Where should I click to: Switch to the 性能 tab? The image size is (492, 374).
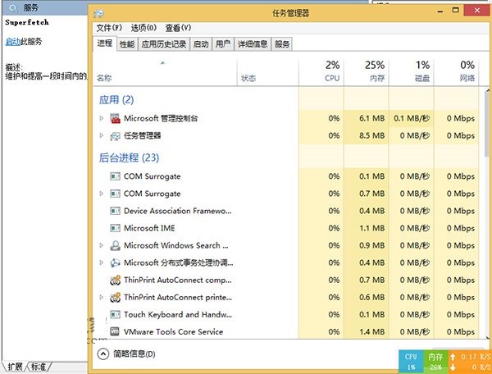coord(127,44)
